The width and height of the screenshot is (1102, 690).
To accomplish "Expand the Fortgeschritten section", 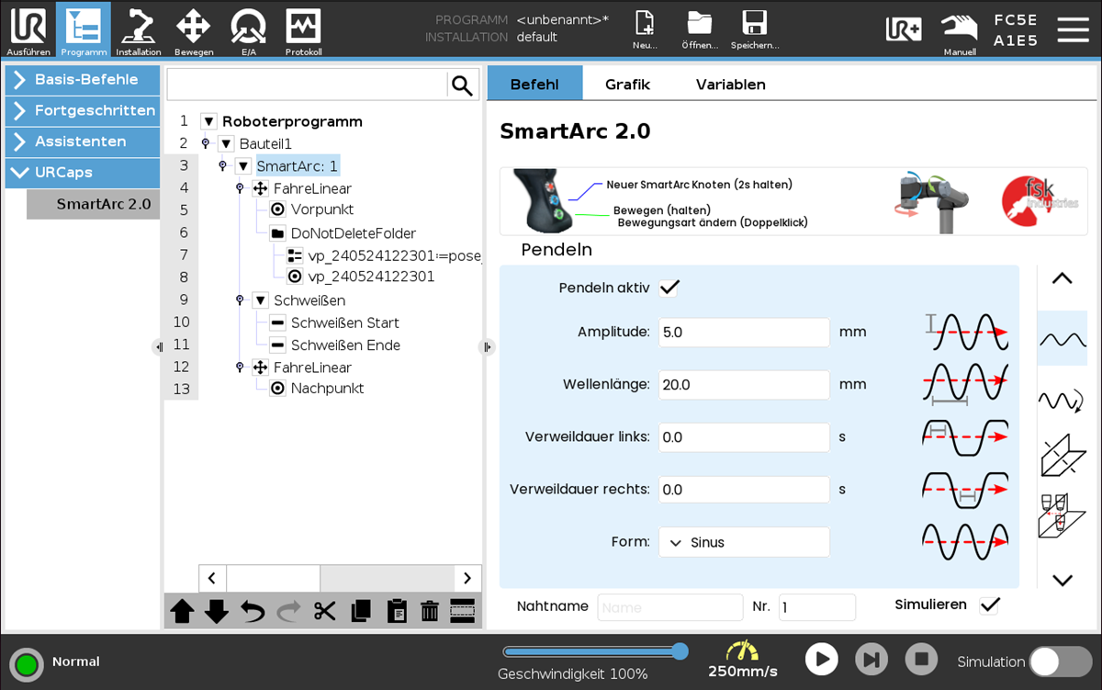I will coord(83,111).
